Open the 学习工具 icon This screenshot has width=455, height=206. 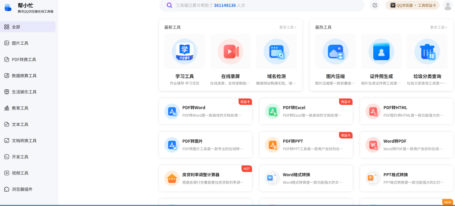tap(185, 51)
